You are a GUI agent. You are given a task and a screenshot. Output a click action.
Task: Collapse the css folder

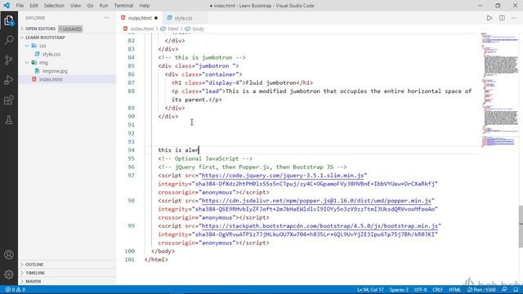[x=42, y=46]
